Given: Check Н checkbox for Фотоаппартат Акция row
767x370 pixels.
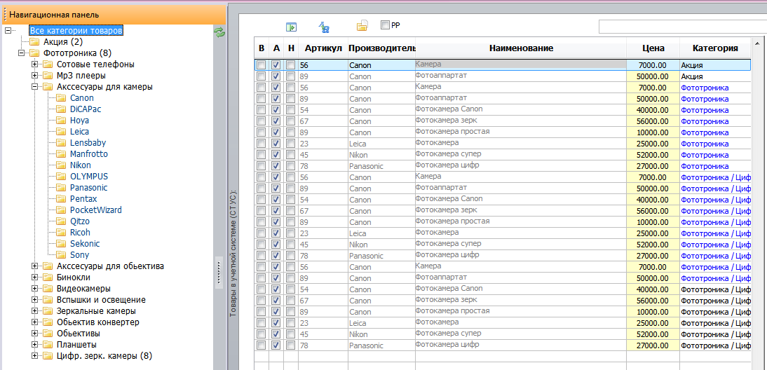Looking at the screenshot, I should 290,76.
